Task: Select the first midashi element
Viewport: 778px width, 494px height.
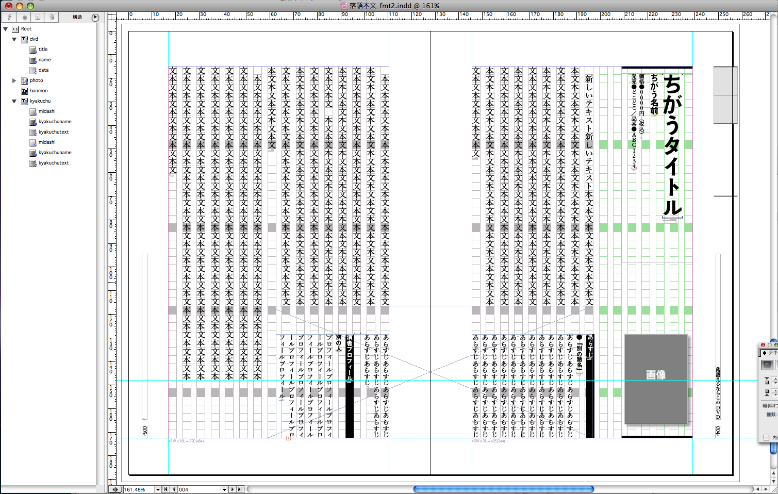Action: point(47,111)
